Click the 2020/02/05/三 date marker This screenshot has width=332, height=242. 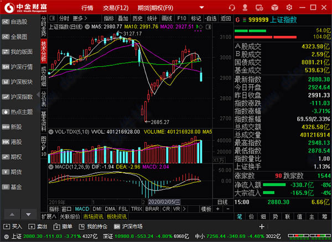[164, 202]
